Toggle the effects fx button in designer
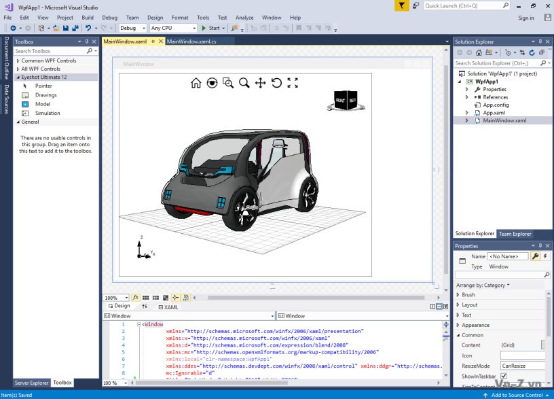This screenshot has width=554, height=399. 135,298
